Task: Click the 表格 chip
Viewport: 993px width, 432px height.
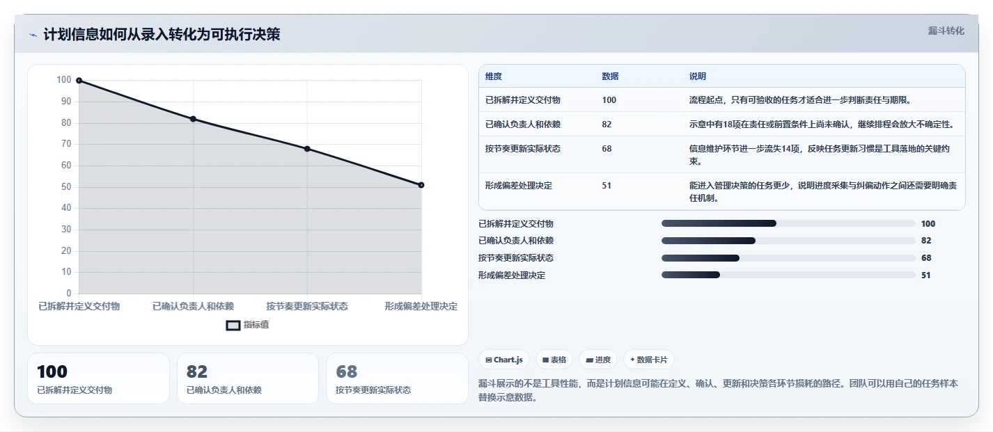Action: (554, 360)
